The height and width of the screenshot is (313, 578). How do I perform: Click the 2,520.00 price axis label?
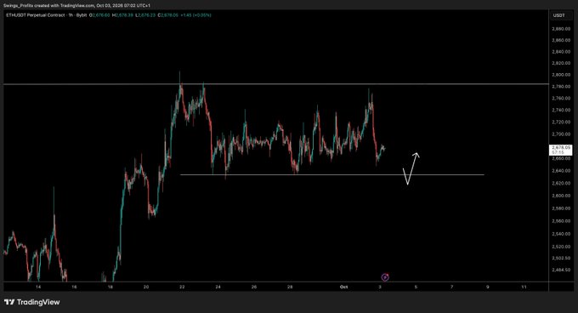tap(561, 247)
